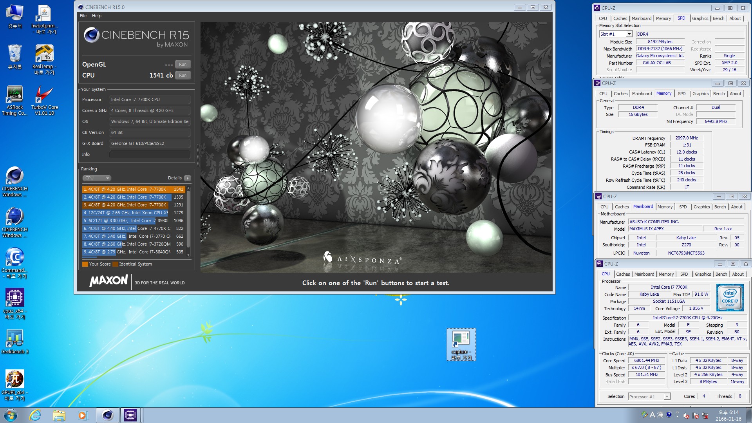Select the Xeon 12C/24T ranking entry
This screenshot has width=752, height=423.
(x=133, y=213)
